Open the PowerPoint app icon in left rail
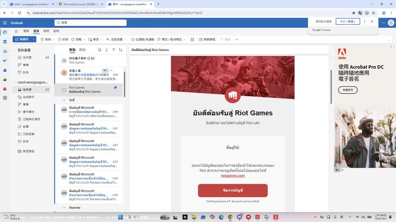 (5, 89)
